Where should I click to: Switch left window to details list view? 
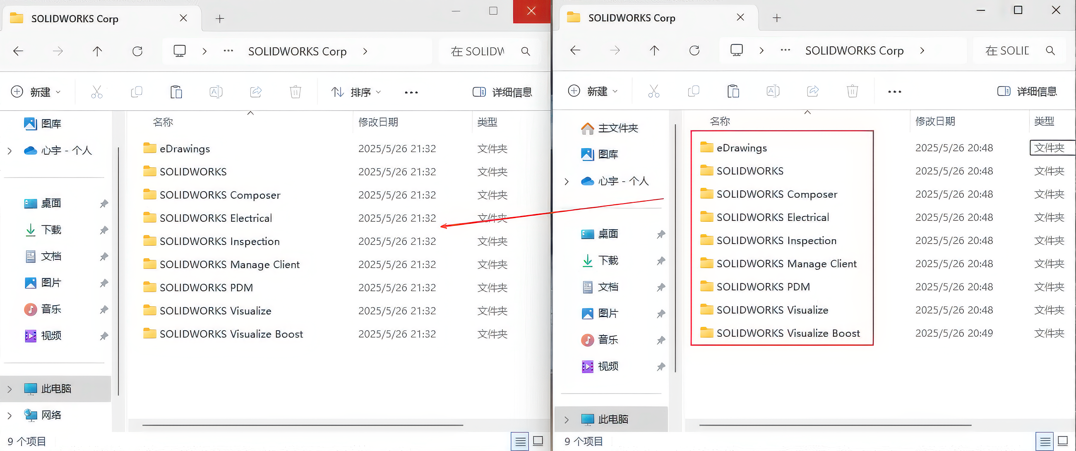(520, 441)
